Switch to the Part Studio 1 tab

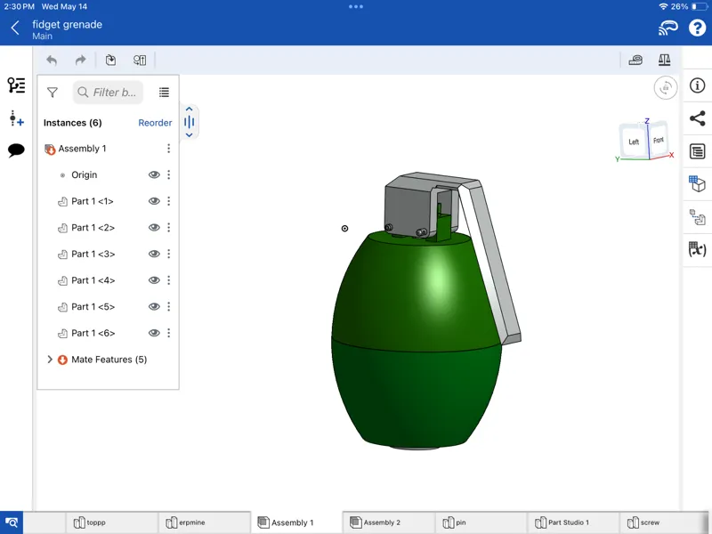[573, 522]
